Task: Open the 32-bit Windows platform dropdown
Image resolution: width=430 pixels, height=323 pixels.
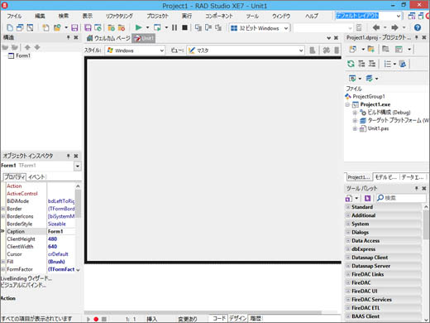Action: pos(286,28)
